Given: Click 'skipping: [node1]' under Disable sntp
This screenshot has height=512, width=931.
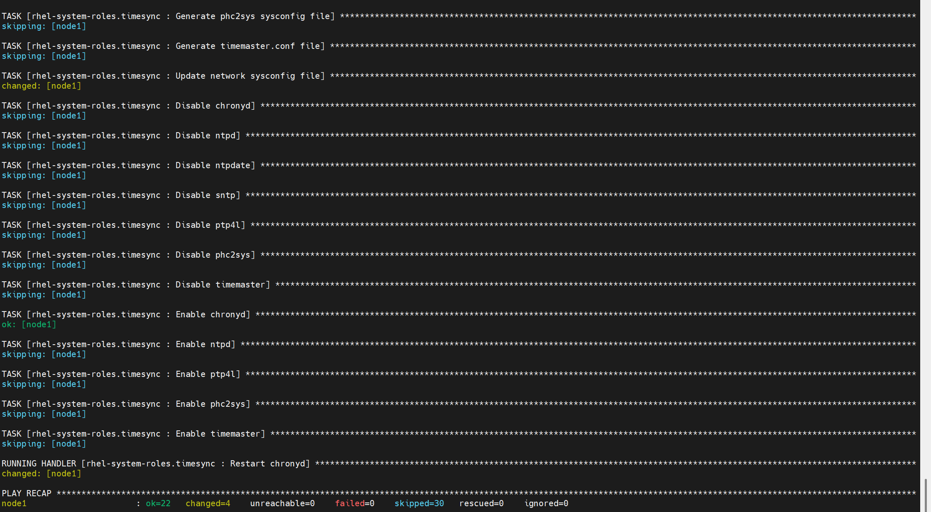Looking at the screenshot, I should point(44,205).
